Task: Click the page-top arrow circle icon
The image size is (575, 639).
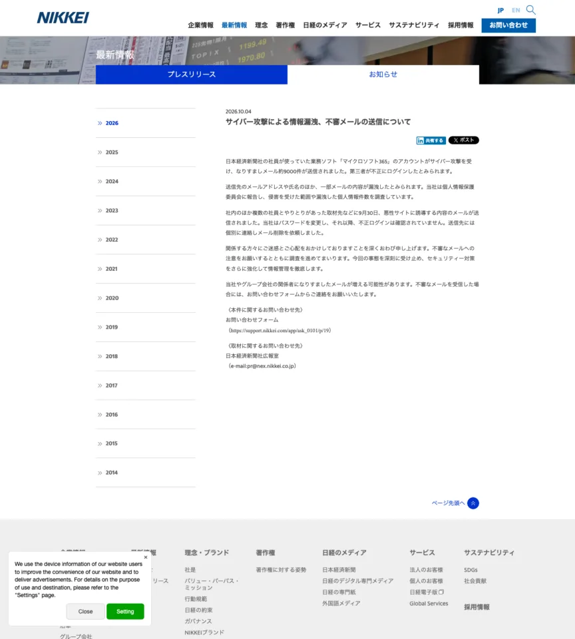Action: pos(473,503)
